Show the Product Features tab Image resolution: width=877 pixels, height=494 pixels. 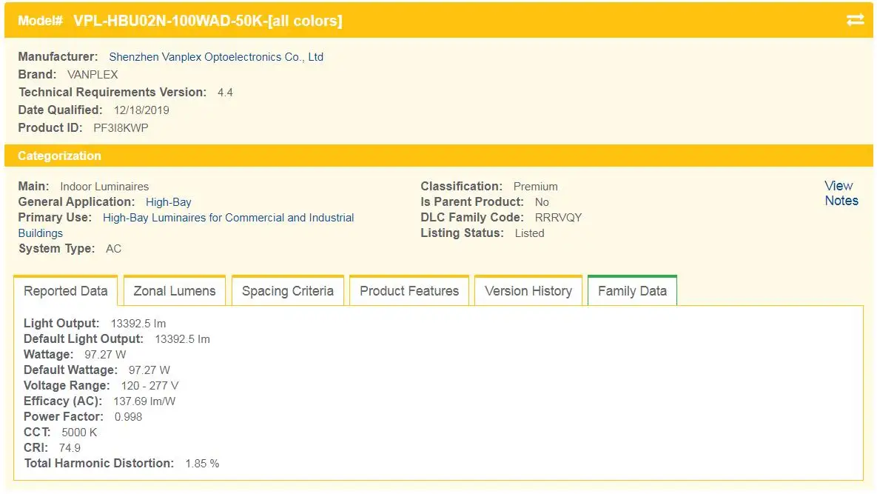(409, 291)
